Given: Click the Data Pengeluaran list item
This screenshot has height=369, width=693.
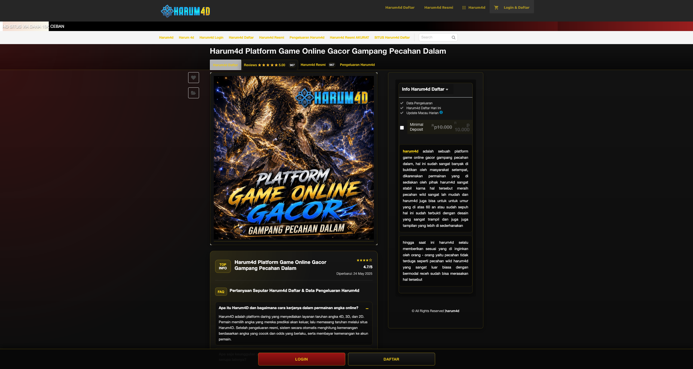Looking at the screenshot, I should click(419, 103).
